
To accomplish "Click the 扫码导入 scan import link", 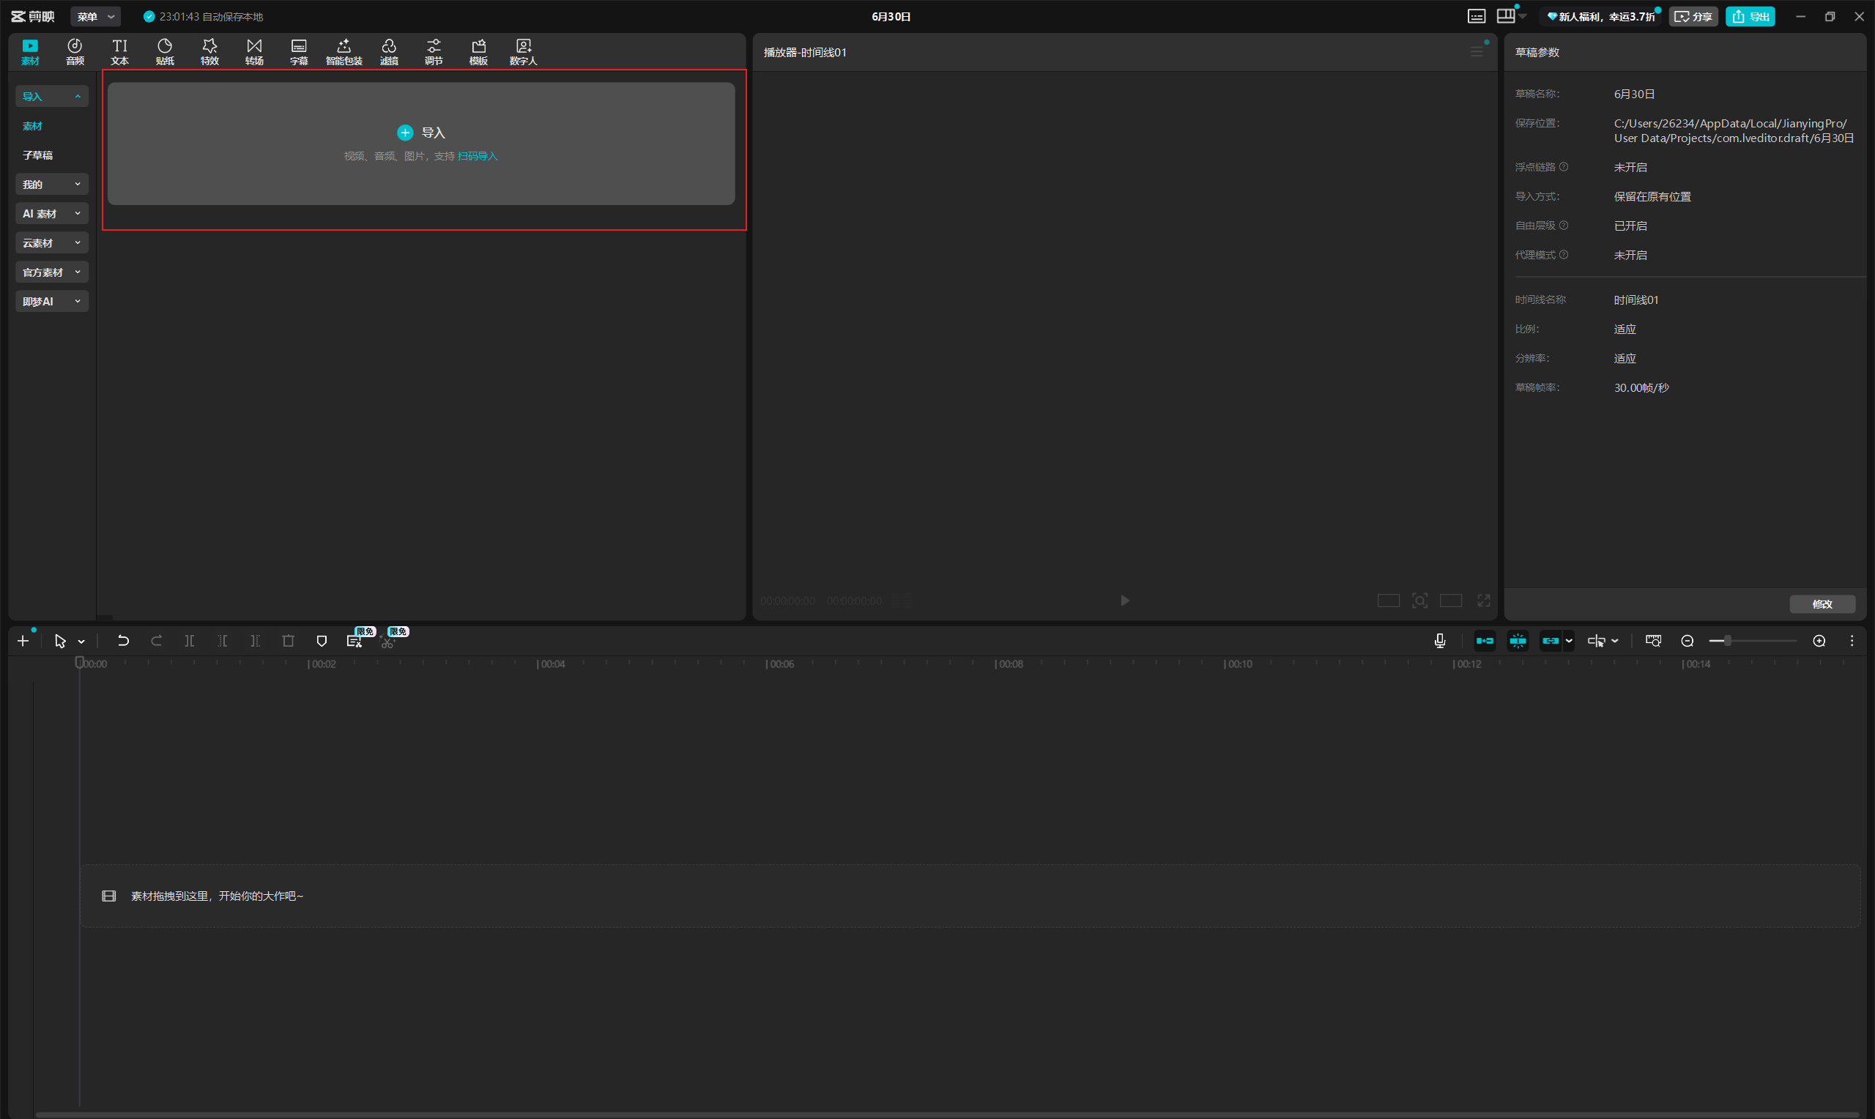I will click(478, 156).
